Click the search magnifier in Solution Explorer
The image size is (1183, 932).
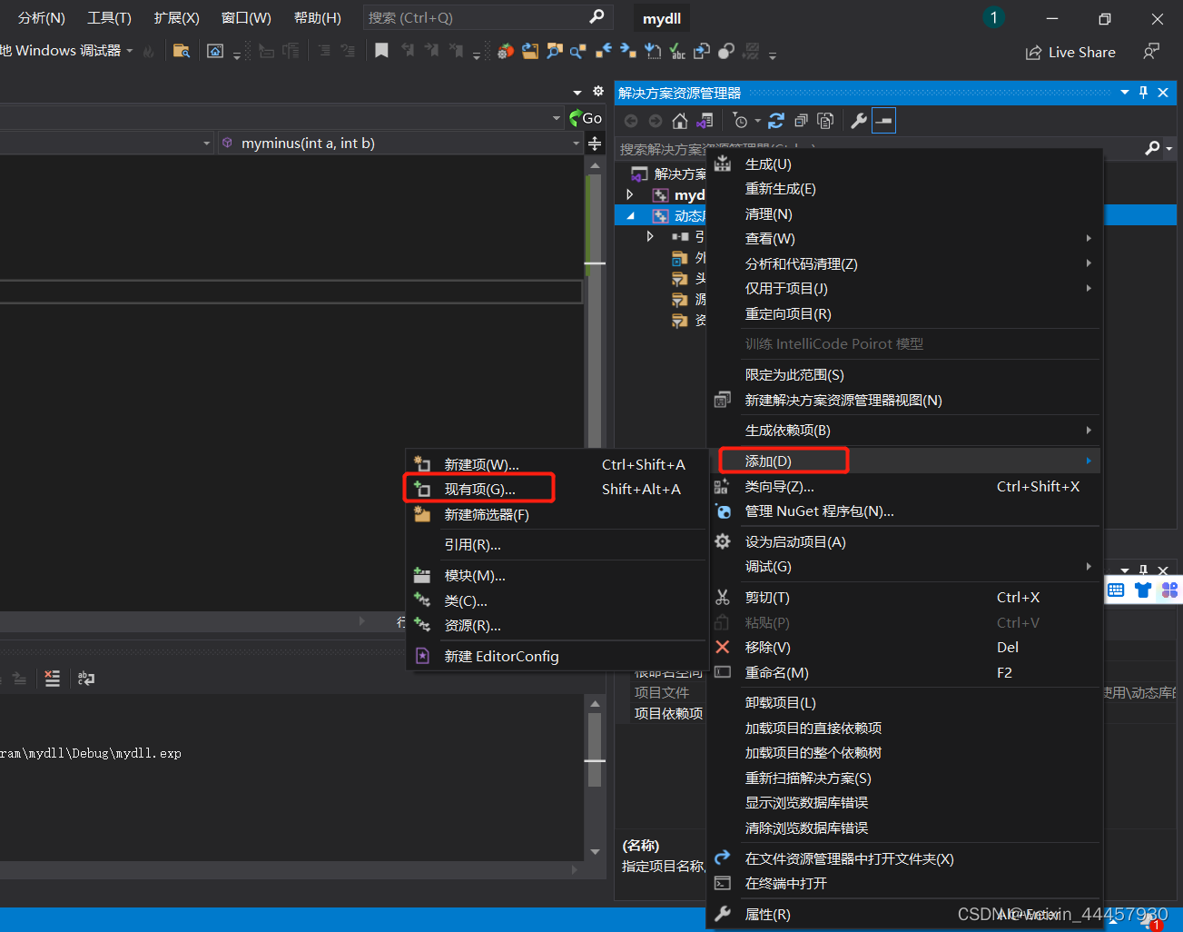pos(1153,148)
